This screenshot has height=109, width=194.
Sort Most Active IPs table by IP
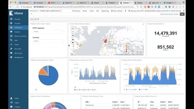pos(139,102)
